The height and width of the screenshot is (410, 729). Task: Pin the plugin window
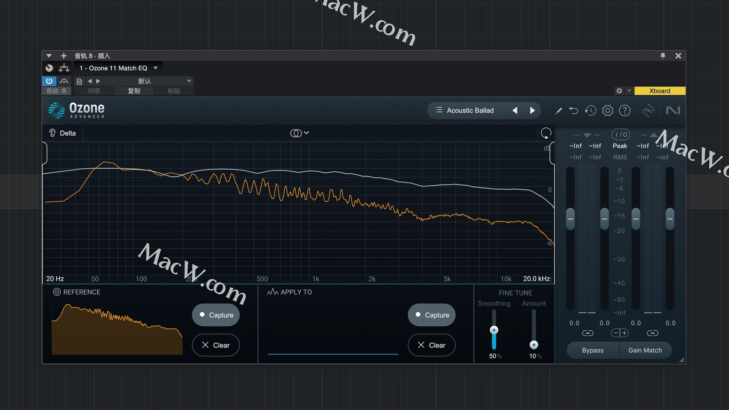pos(663,56)
